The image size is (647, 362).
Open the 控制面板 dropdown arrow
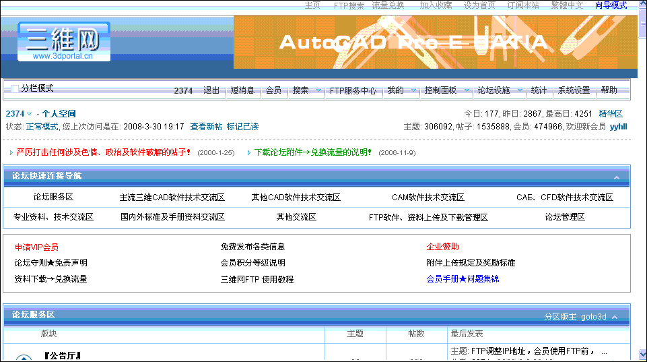(467, 90)
